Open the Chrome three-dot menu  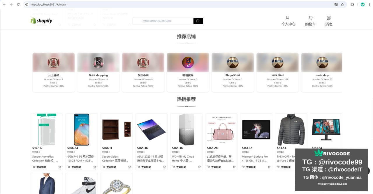(x=369, y=5)
